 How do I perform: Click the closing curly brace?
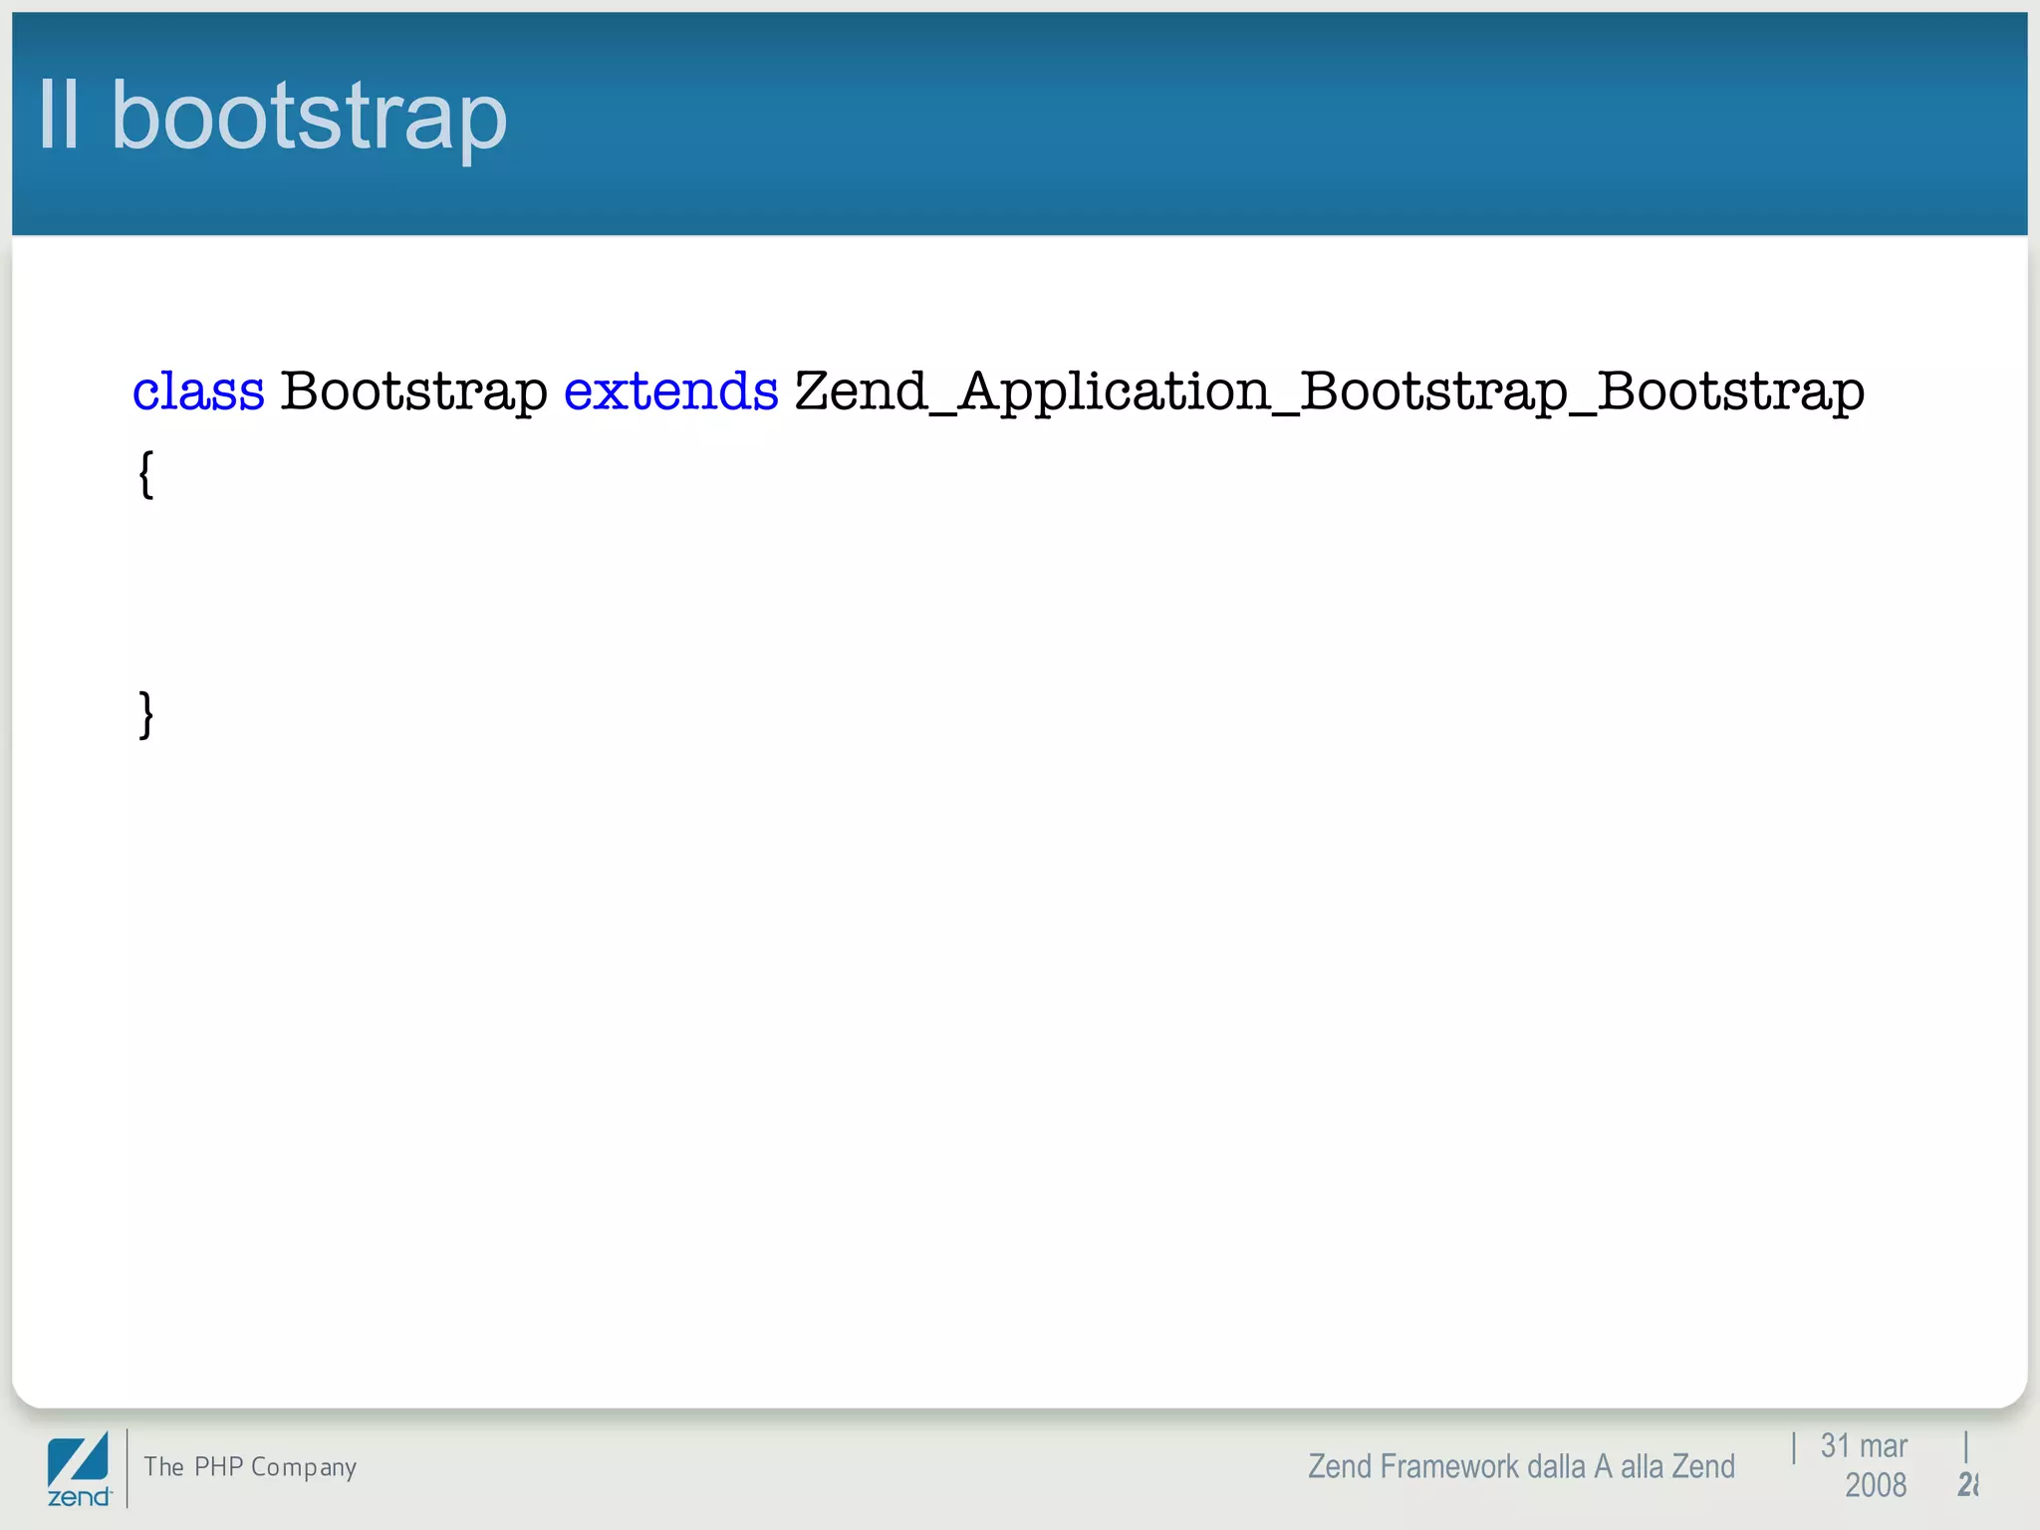(145, 714)
